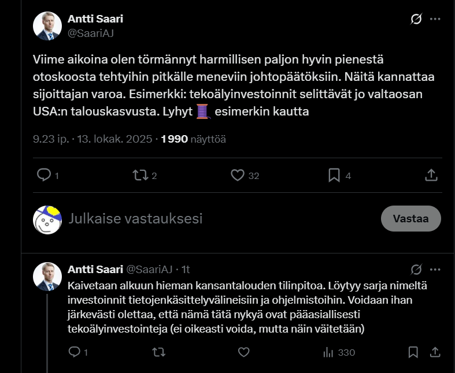Repost the thread reply post
This screenshot has height=373, width=455.
[x=158, y=352]
